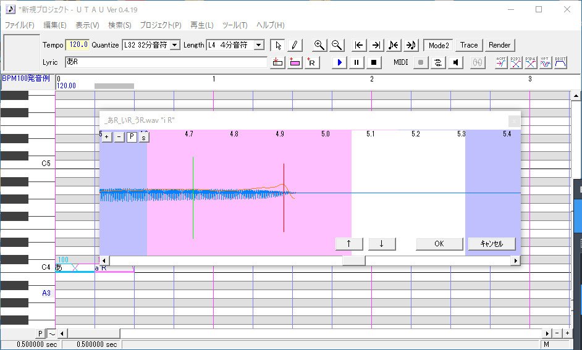Select the pencil draw tool
This screenshot has width=582, height=350.
295,45
